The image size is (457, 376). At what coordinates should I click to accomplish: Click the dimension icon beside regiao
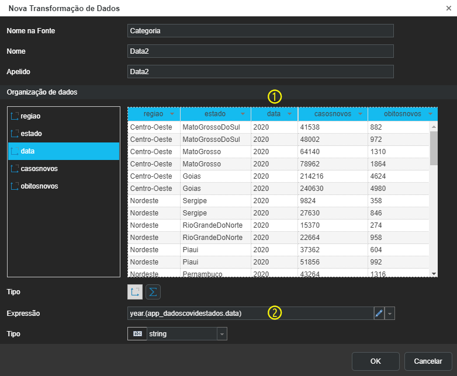pyautogui.click(x=15, y=116)
